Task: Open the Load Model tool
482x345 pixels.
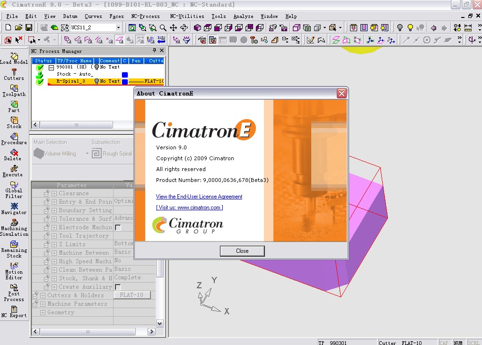Action: pyautogui.click(x=14, y=59)
